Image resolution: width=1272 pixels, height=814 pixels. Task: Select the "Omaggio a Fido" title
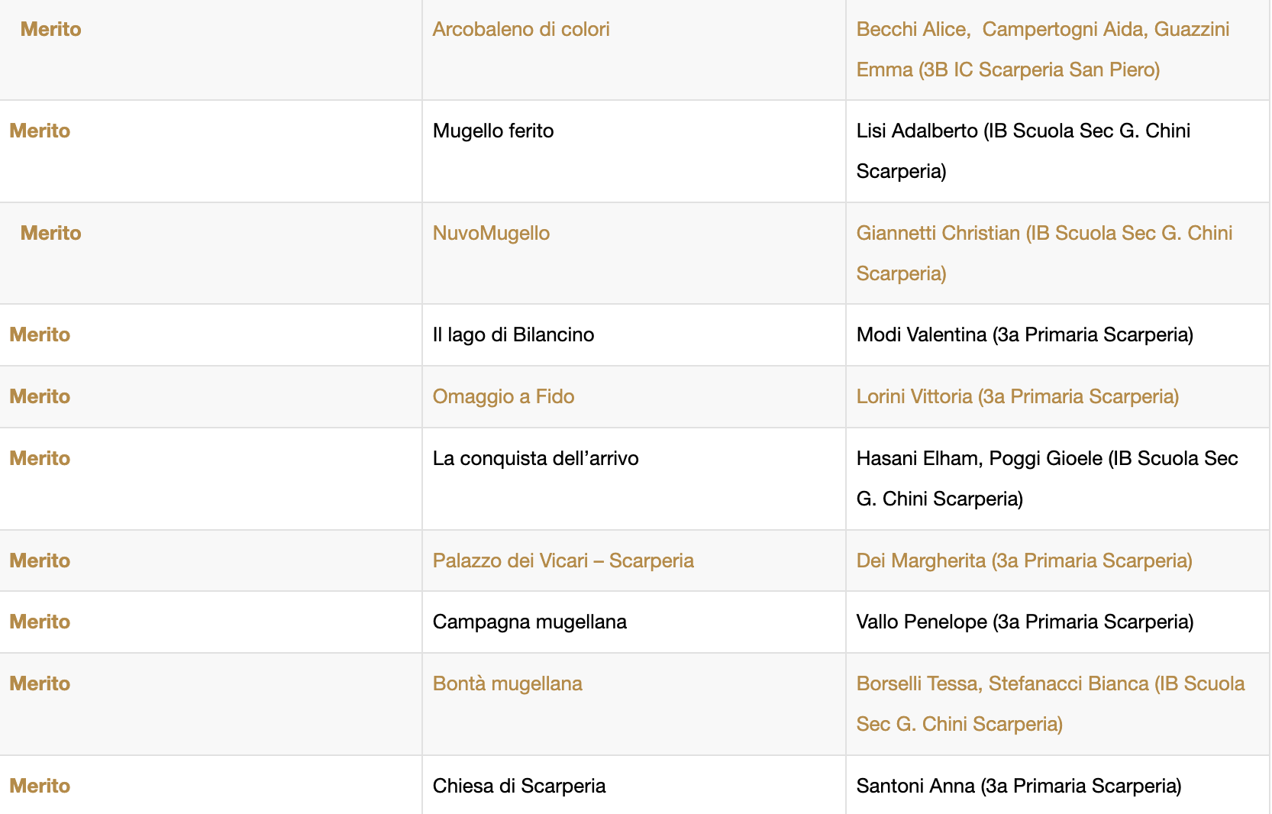click(503, 397)
